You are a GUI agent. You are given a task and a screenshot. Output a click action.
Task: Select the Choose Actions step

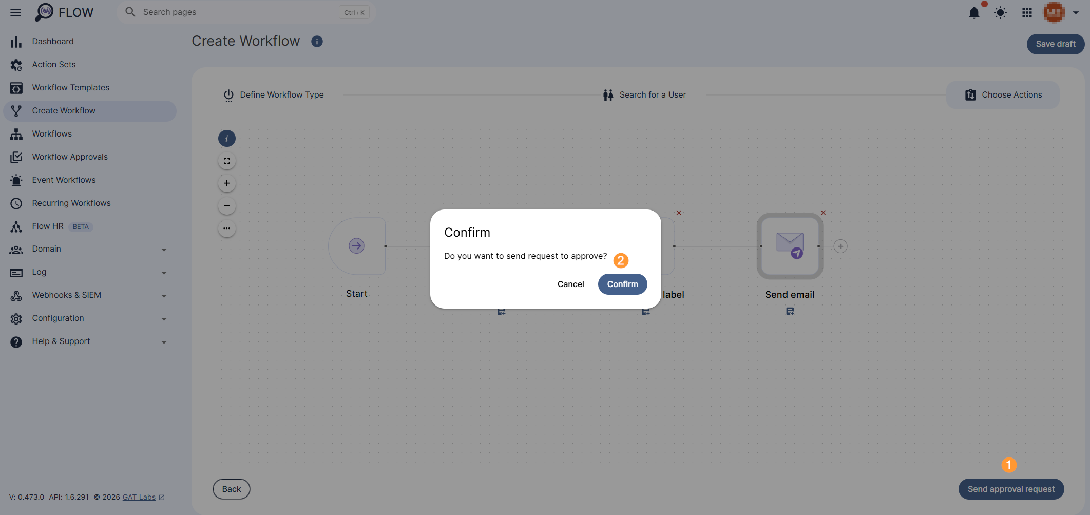[1003, 95]
